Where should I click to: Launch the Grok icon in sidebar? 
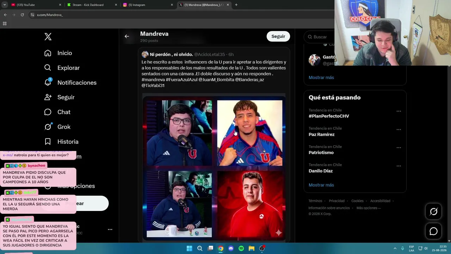click(x=48, y=127)
